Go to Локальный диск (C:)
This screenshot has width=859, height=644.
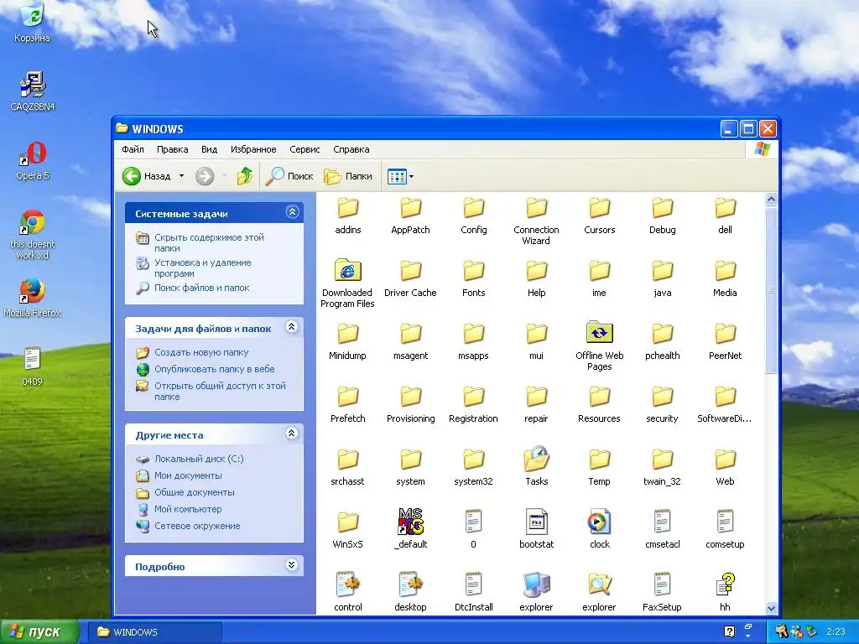[199, 459]
